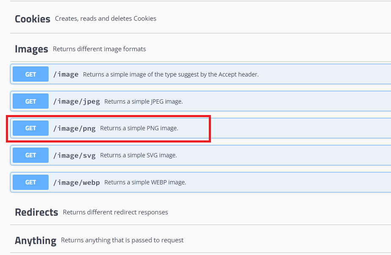This screenshot has height=255, width=391.
Task: Select 'Returns a simple WEBP image.' description
Action: point(145,182)
